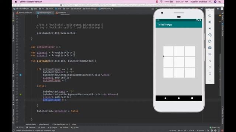The width and height of the screenshot is (236, 132).
Task: Lower emulator volume with volume down icon
Action: pyautogui.click(x=210, y=29)
